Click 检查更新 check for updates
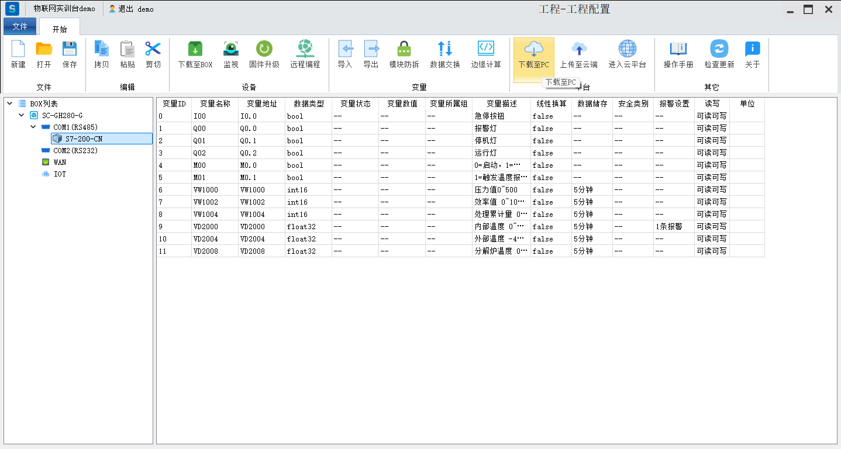841x449 pixels. pos(719,55)
